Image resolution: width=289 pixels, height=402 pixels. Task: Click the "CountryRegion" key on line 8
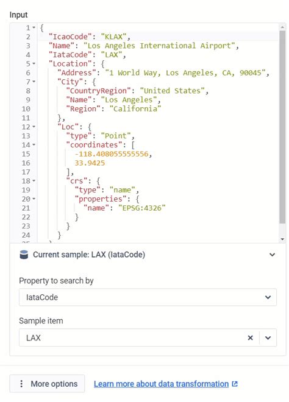pyautogui.click(x=98, y=91)
